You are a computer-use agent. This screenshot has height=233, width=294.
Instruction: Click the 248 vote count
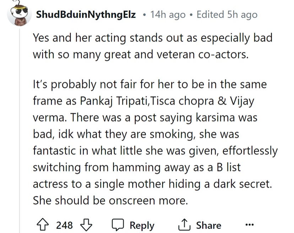[64, 225]
